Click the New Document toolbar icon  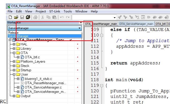(x=10, y=17)
